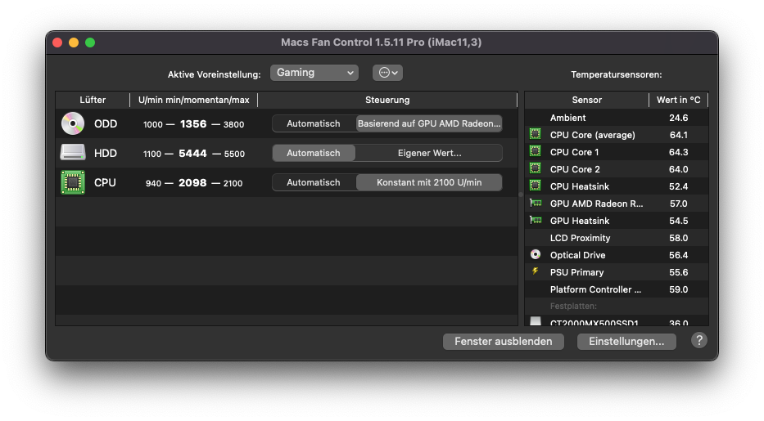Open the preset actions ellipsis menu
This screenshot has height=421, width=764.
tap(388, 73)
